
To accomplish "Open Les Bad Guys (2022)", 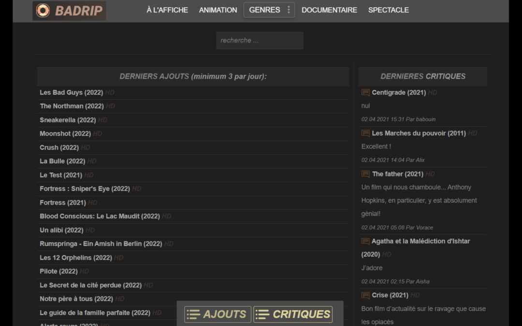I will pyautogui.click(x=71, y=92).
